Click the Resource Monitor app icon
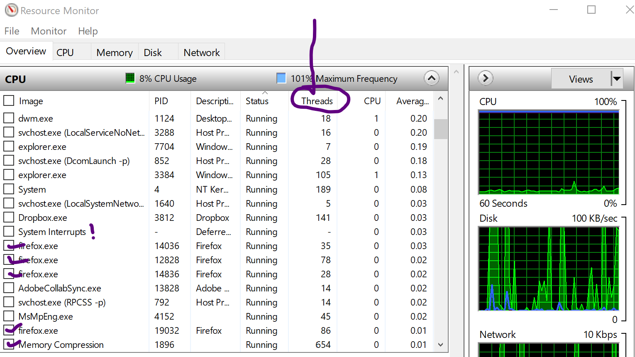 (x=11, y=10)
